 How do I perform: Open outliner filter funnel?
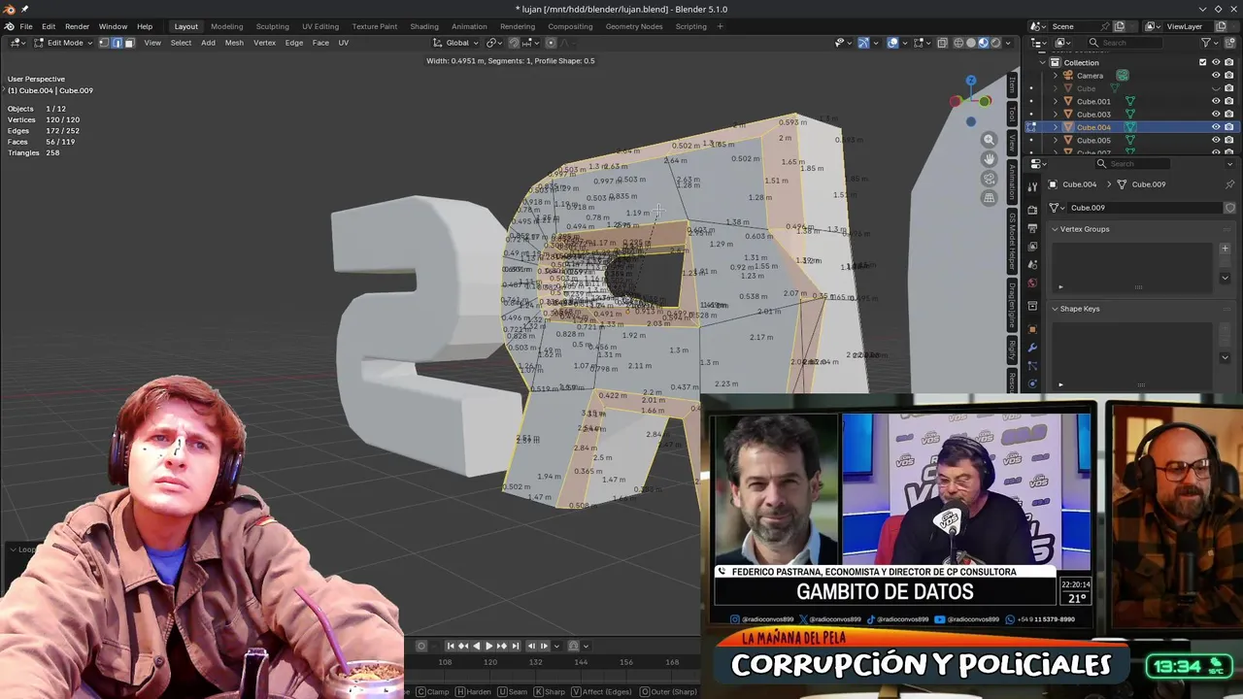pyautogui.click(x=1207, y=43)
